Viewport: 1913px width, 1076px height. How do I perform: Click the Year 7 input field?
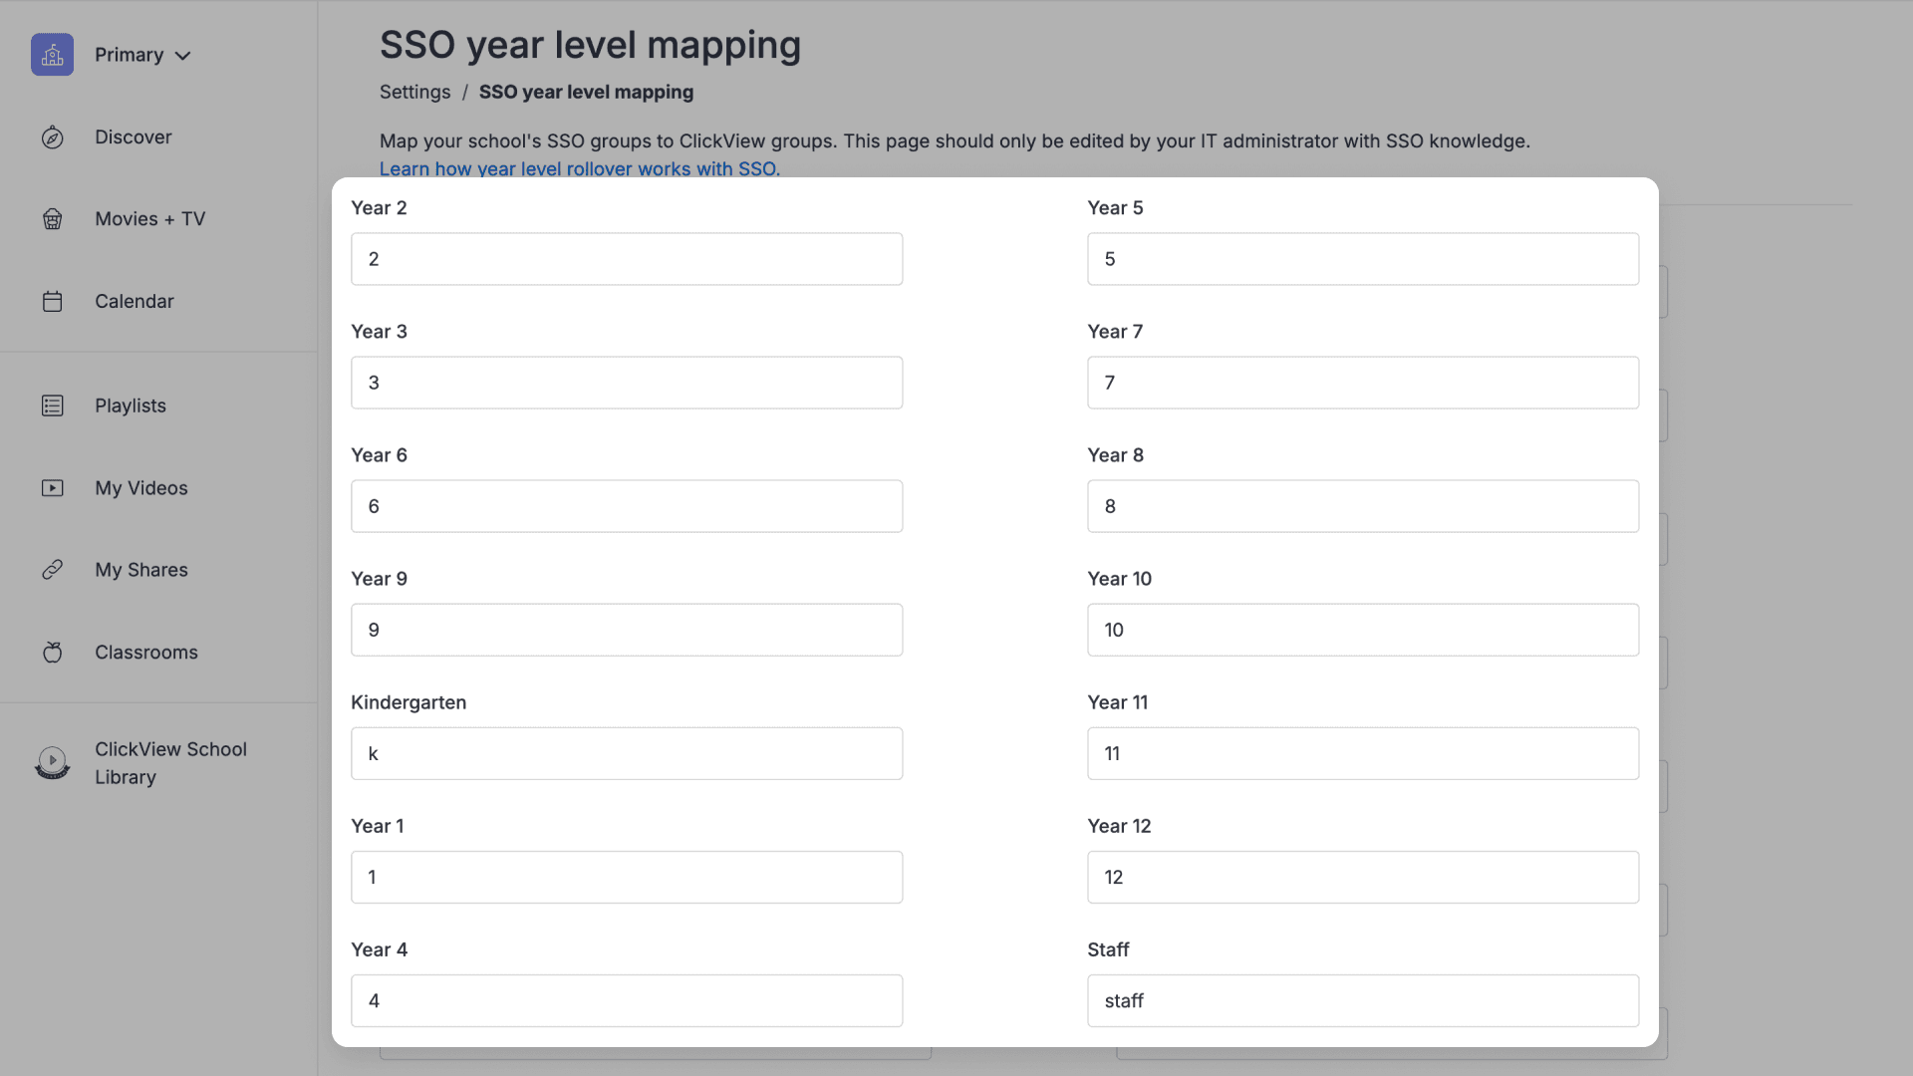pyautogui.click(x=1363, y=383)
